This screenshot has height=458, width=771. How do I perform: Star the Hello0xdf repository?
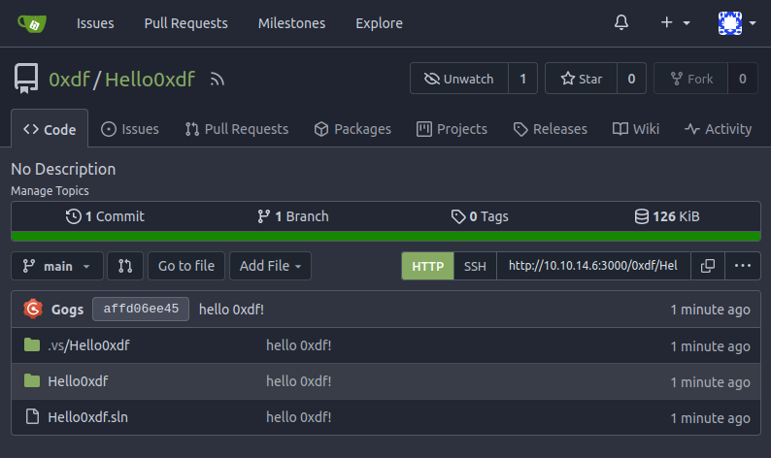pos(580,80)
